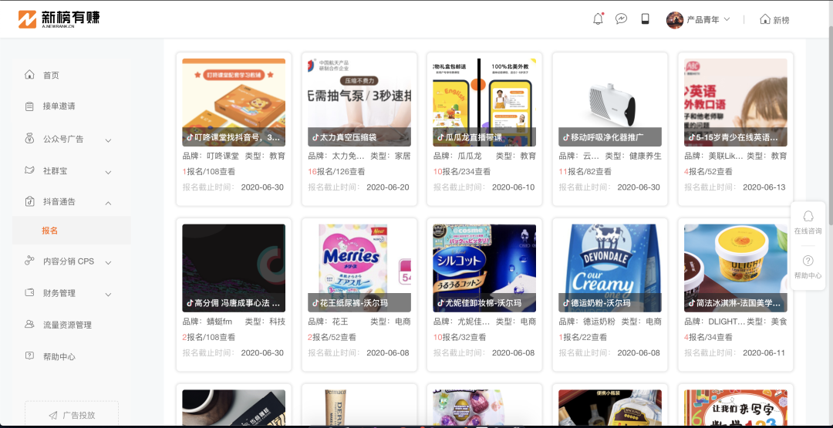
Task: Click 品牌: 蜻蜓fm text
Action: [207, 322]
